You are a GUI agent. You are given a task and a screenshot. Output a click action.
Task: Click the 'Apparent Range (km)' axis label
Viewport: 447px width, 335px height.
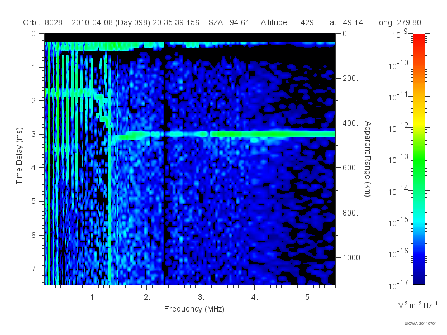[x=368, y=159]
